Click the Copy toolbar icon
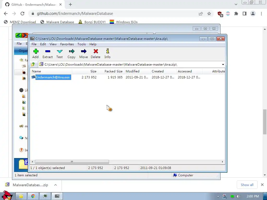This screenshot has width=267, height=200. pos(71,54)
